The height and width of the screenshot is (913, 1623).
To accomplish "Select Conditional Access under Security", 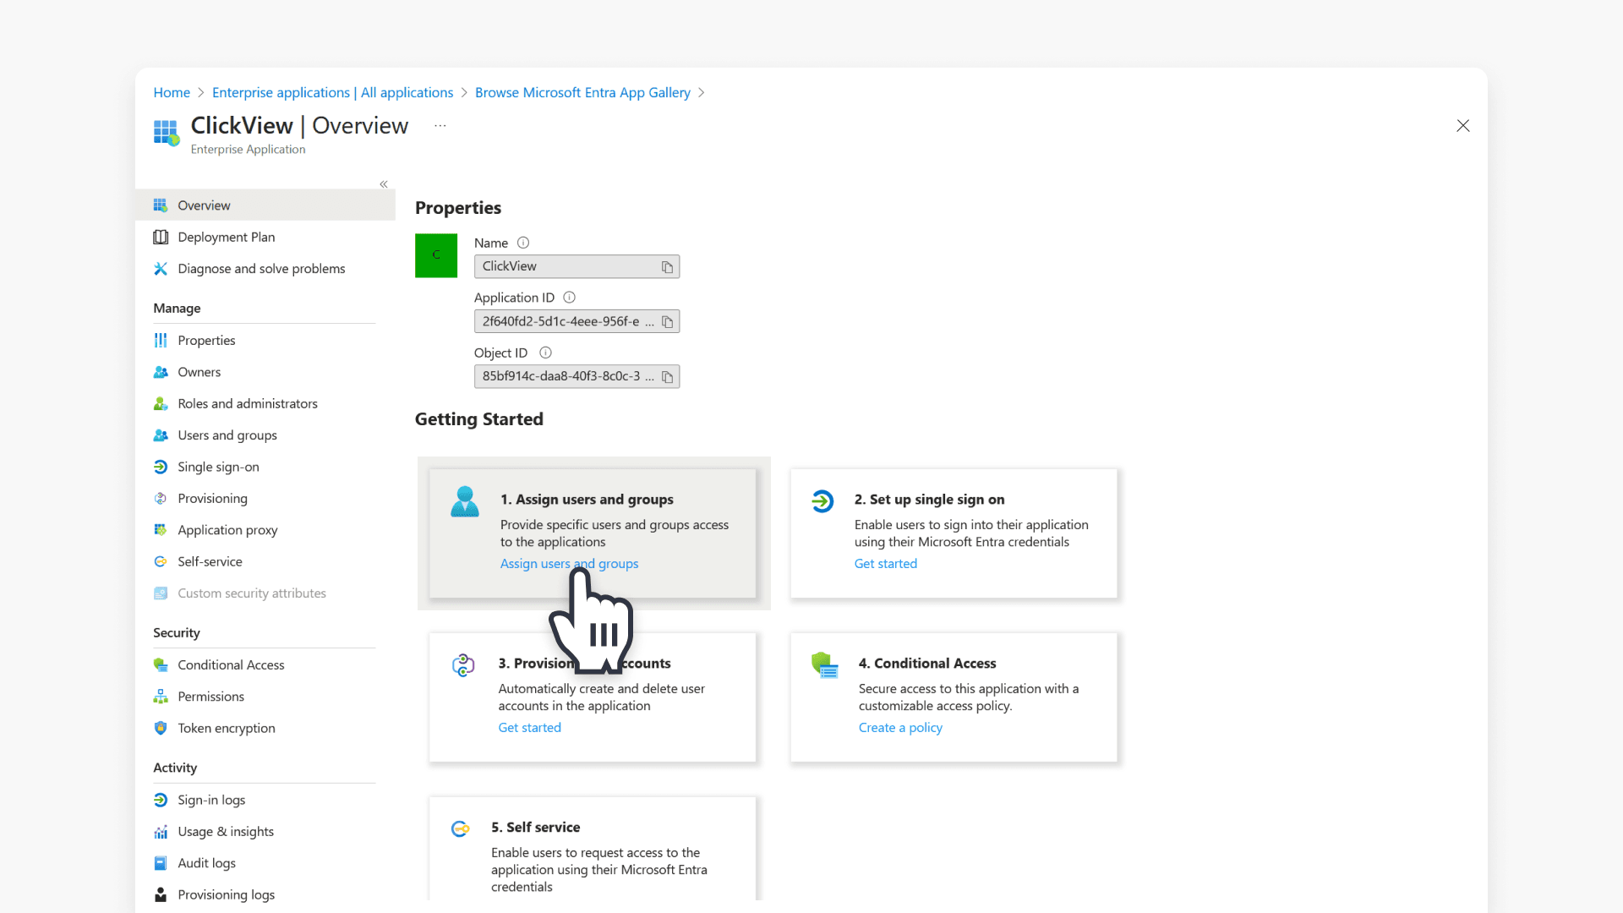I will click(230, 664).
